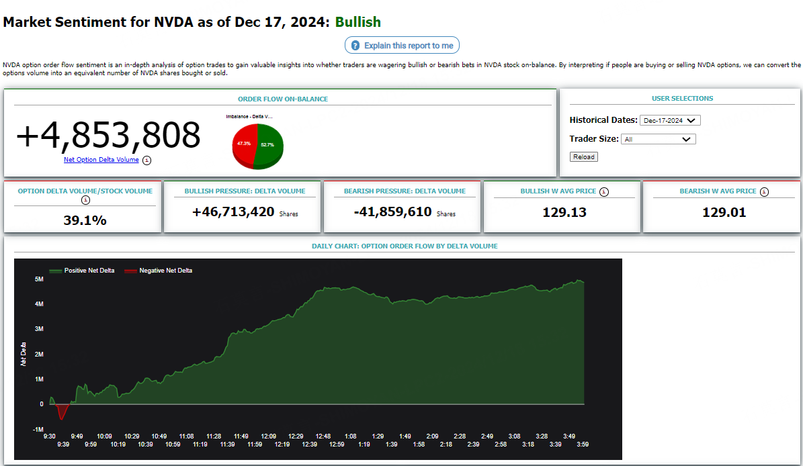
Task: Click the info icon under Option Delta Volume/Stock Volume
Action: pos(85,200)
